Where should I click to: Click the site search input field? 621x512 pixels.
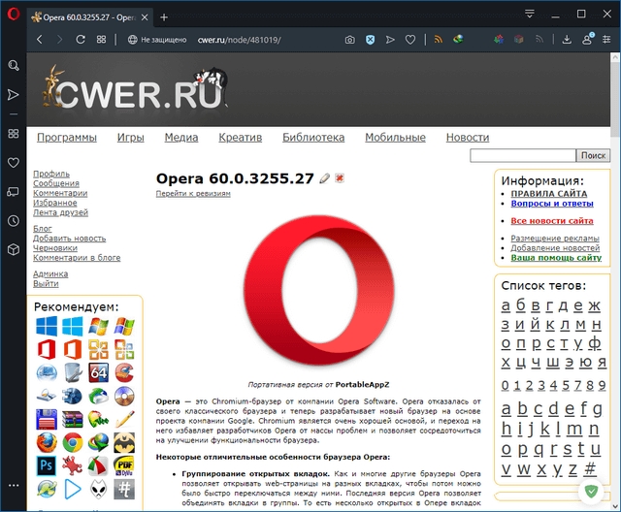click(x=522, y=155)
